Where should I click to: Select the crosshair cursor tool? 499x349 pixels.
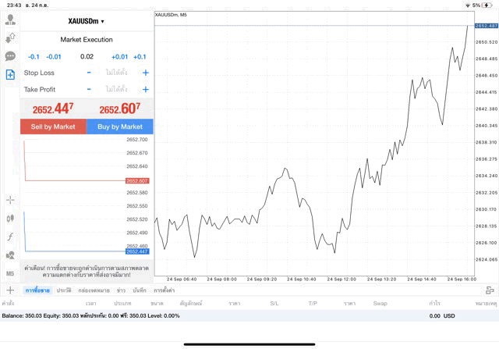pyautogui.click(x=10, y=201)
